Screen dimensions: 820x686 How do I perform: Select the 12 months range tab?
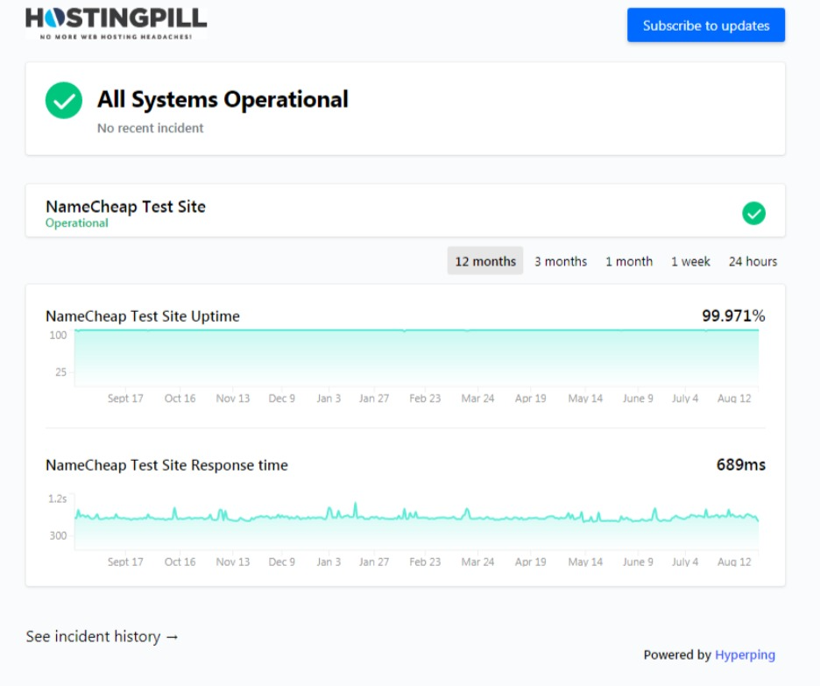(485, 261)
